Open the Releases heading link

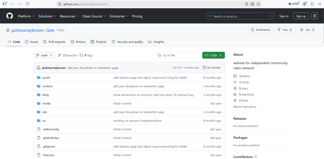(x=240, y=118)
